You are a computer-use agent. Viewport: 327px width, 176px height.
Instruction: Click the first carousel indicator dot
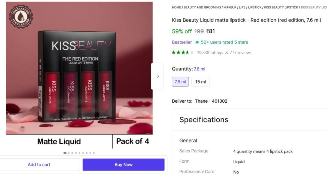(65, 153)
